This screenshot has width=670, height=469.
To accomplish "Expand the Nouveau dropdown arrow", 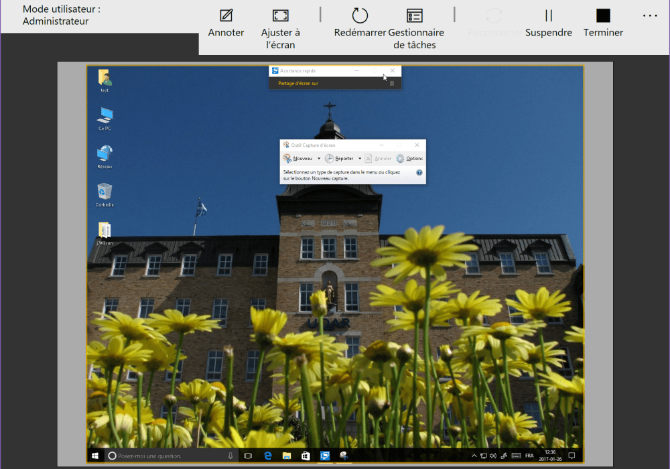I will pos(319,159).
